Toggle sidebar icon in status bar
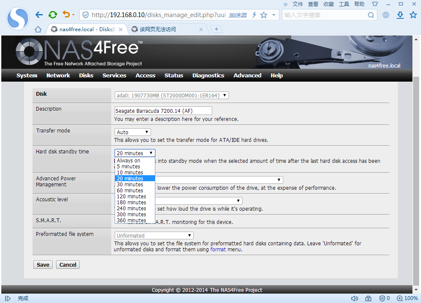421x303 pixels. click(8, 298)
